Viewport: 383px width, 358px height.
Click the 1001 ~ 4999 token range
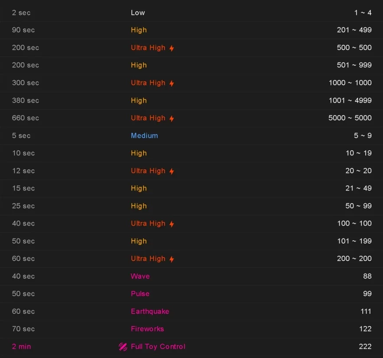click(x=350, y=100)
